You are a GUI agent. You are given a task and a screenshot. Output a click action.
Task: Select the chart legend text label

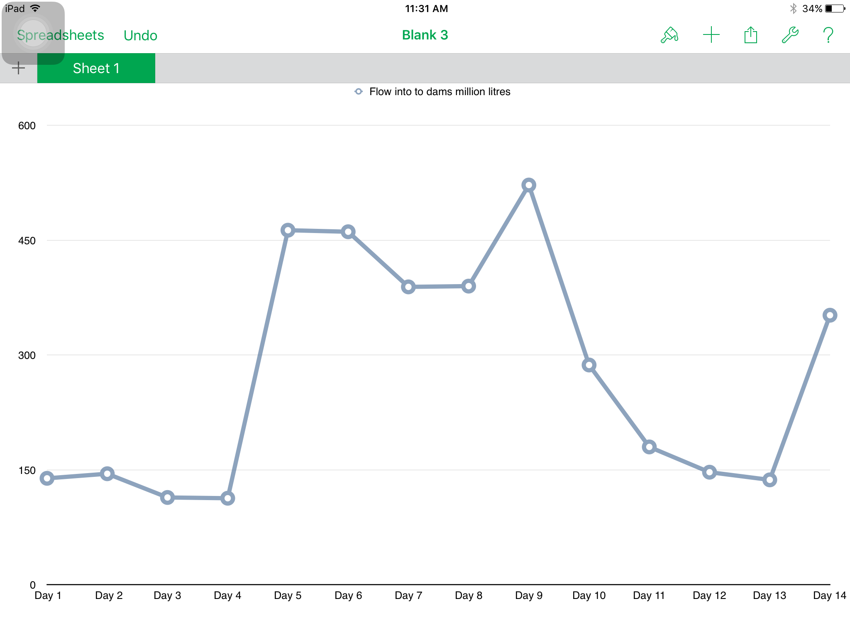coord(440,91)
